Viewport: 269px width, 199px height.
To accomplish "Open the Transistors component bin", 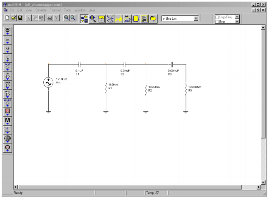I will (7, 58).
